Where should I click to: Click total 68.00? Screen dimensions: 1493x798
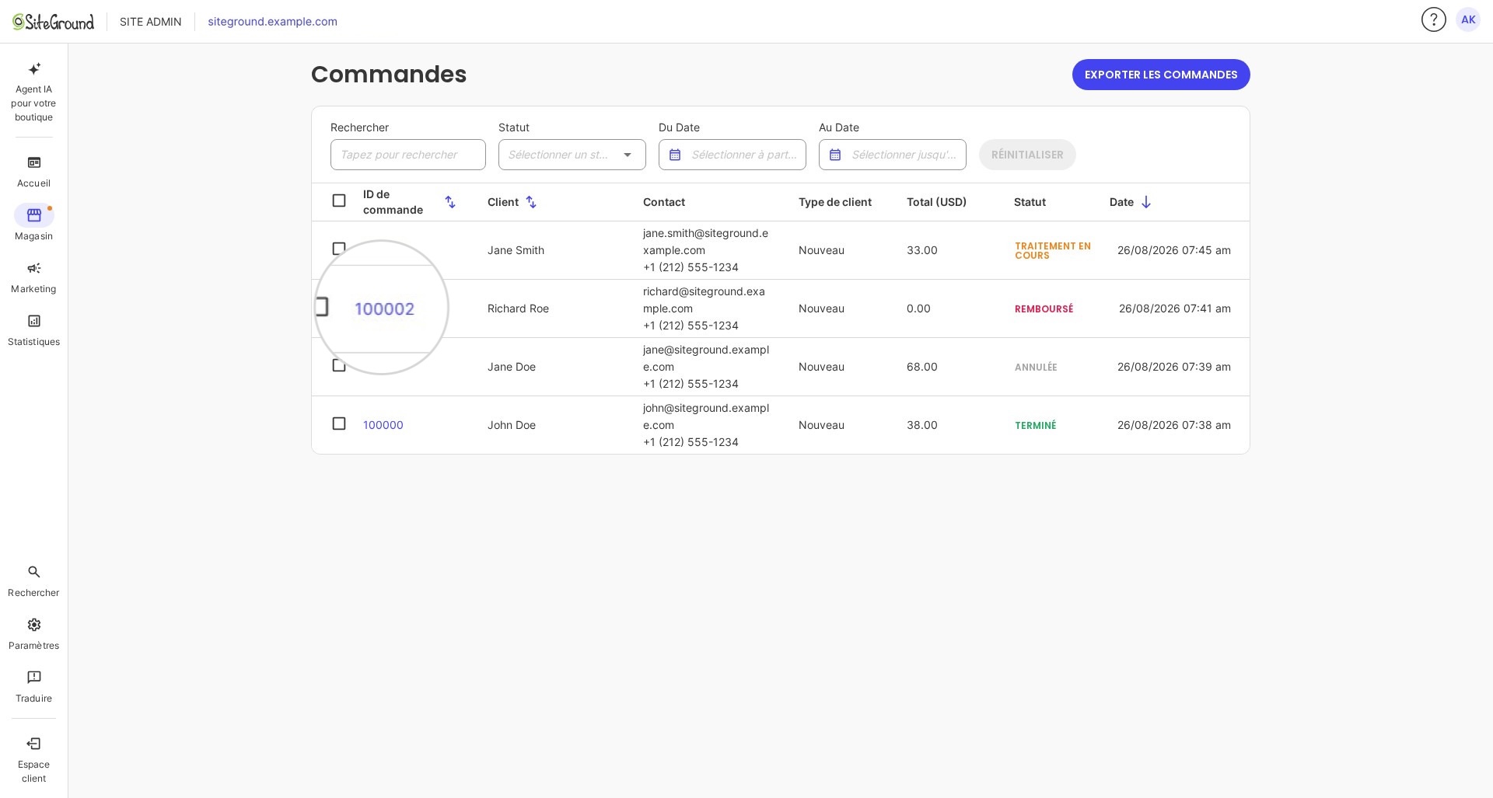click(922, 367)
